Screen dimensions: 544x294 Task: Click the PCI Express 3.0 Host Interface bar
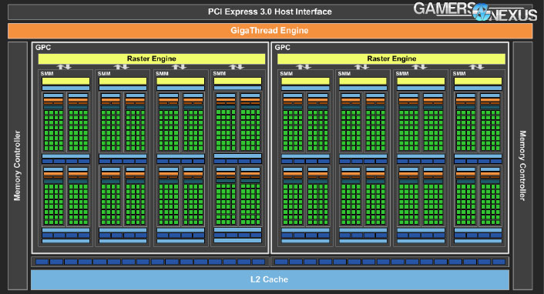click(270, 12)
